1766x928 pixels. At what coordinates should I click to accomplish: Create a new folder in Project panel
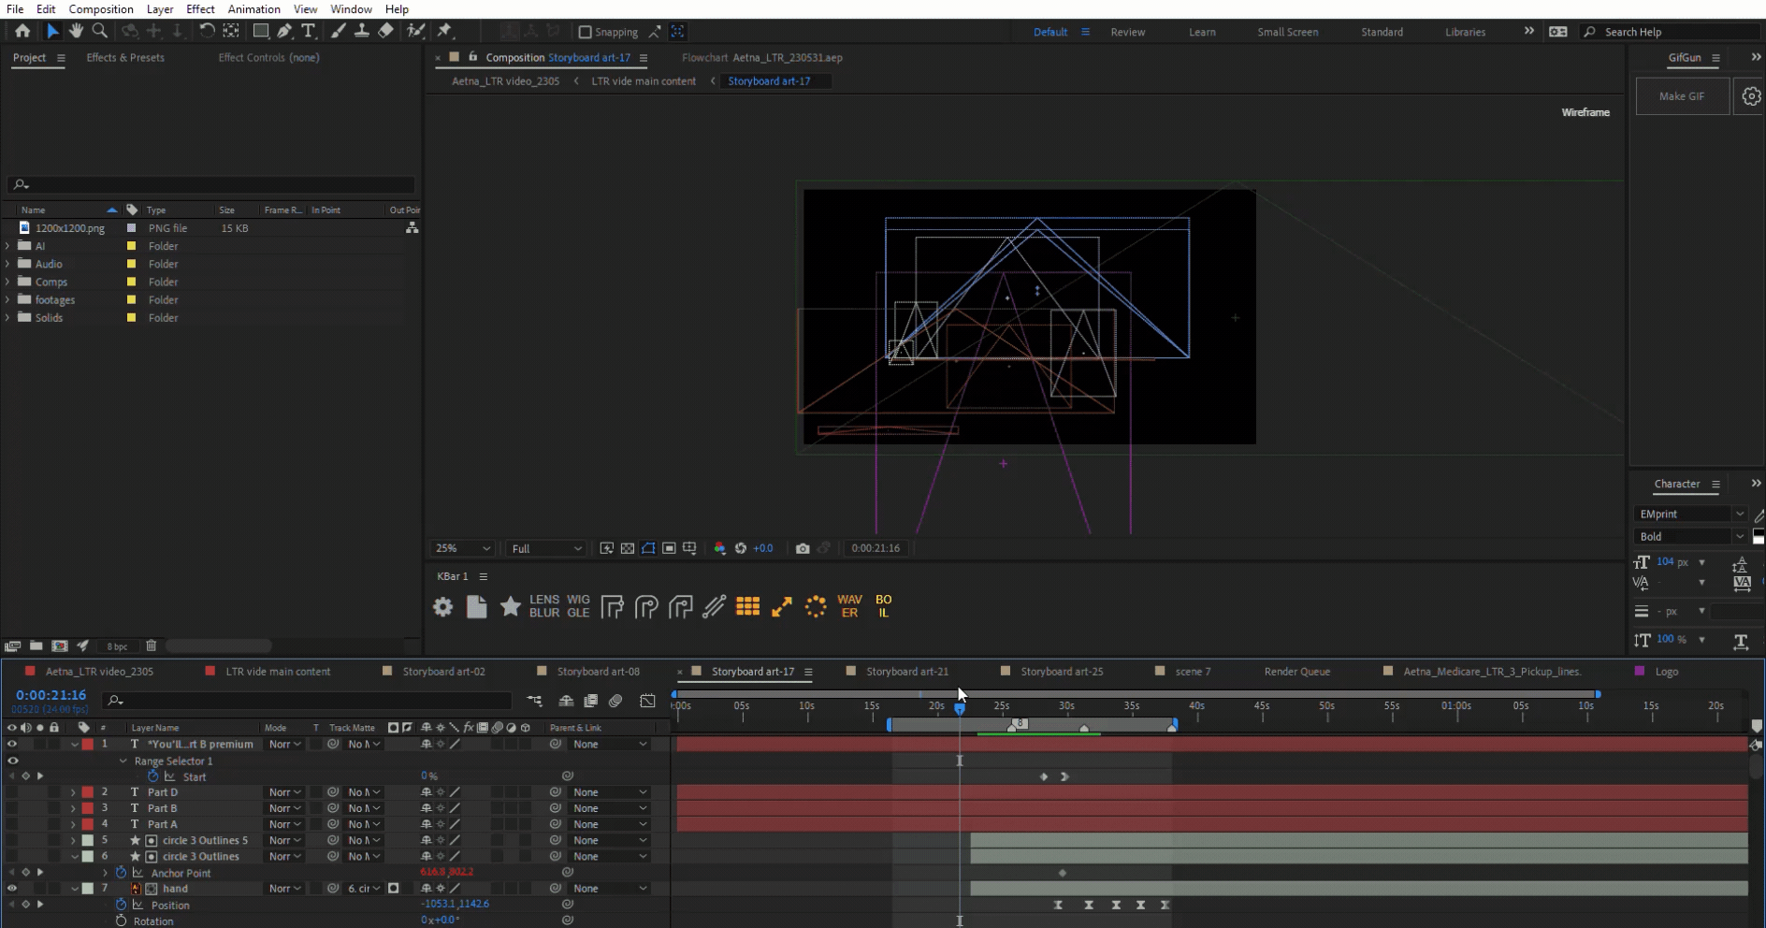pyautogui.click(x=36, y=645)
